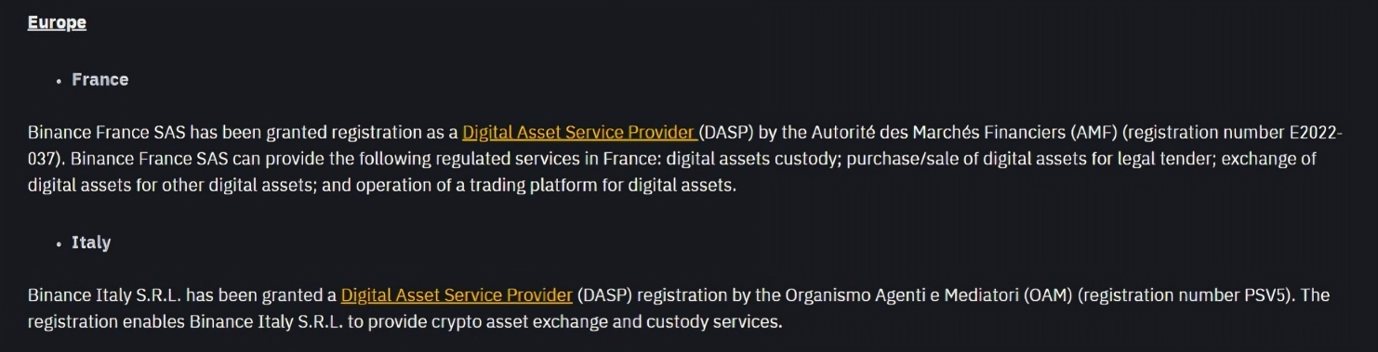Open the Digital Asset Service Provider link under Italy
Screen dimensions: 1378x352
457,295
